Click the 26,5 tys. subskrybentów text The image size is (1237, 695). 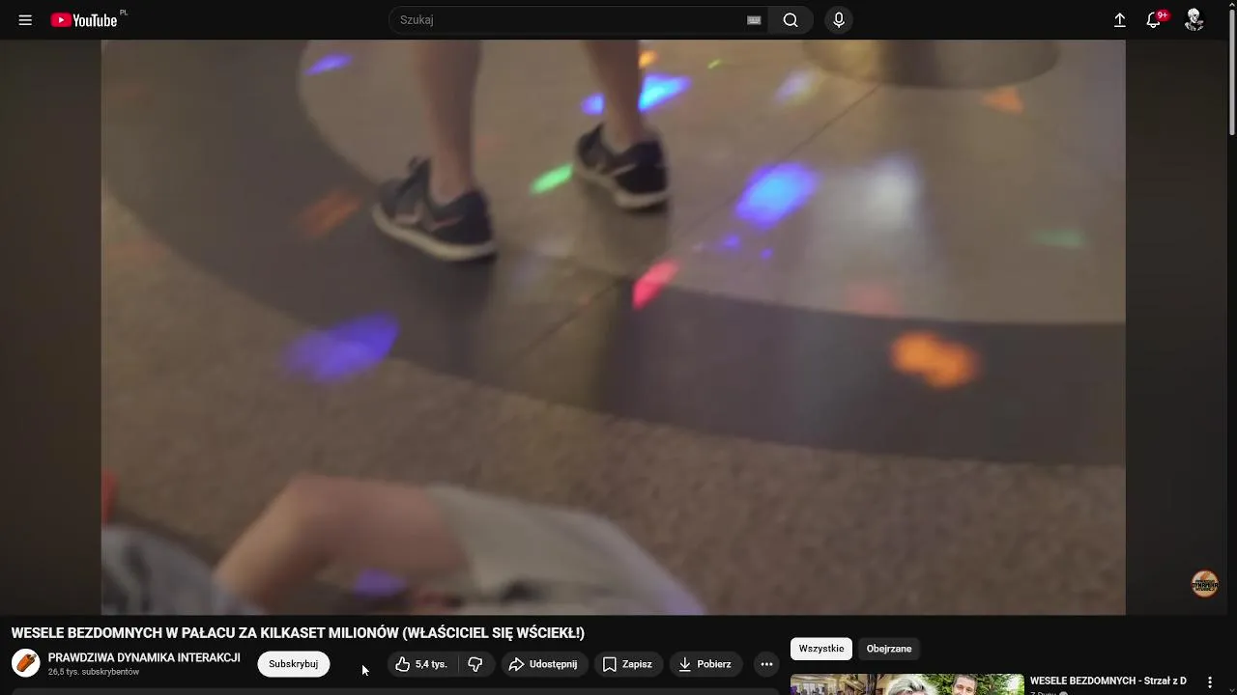[x=94, y=672]
